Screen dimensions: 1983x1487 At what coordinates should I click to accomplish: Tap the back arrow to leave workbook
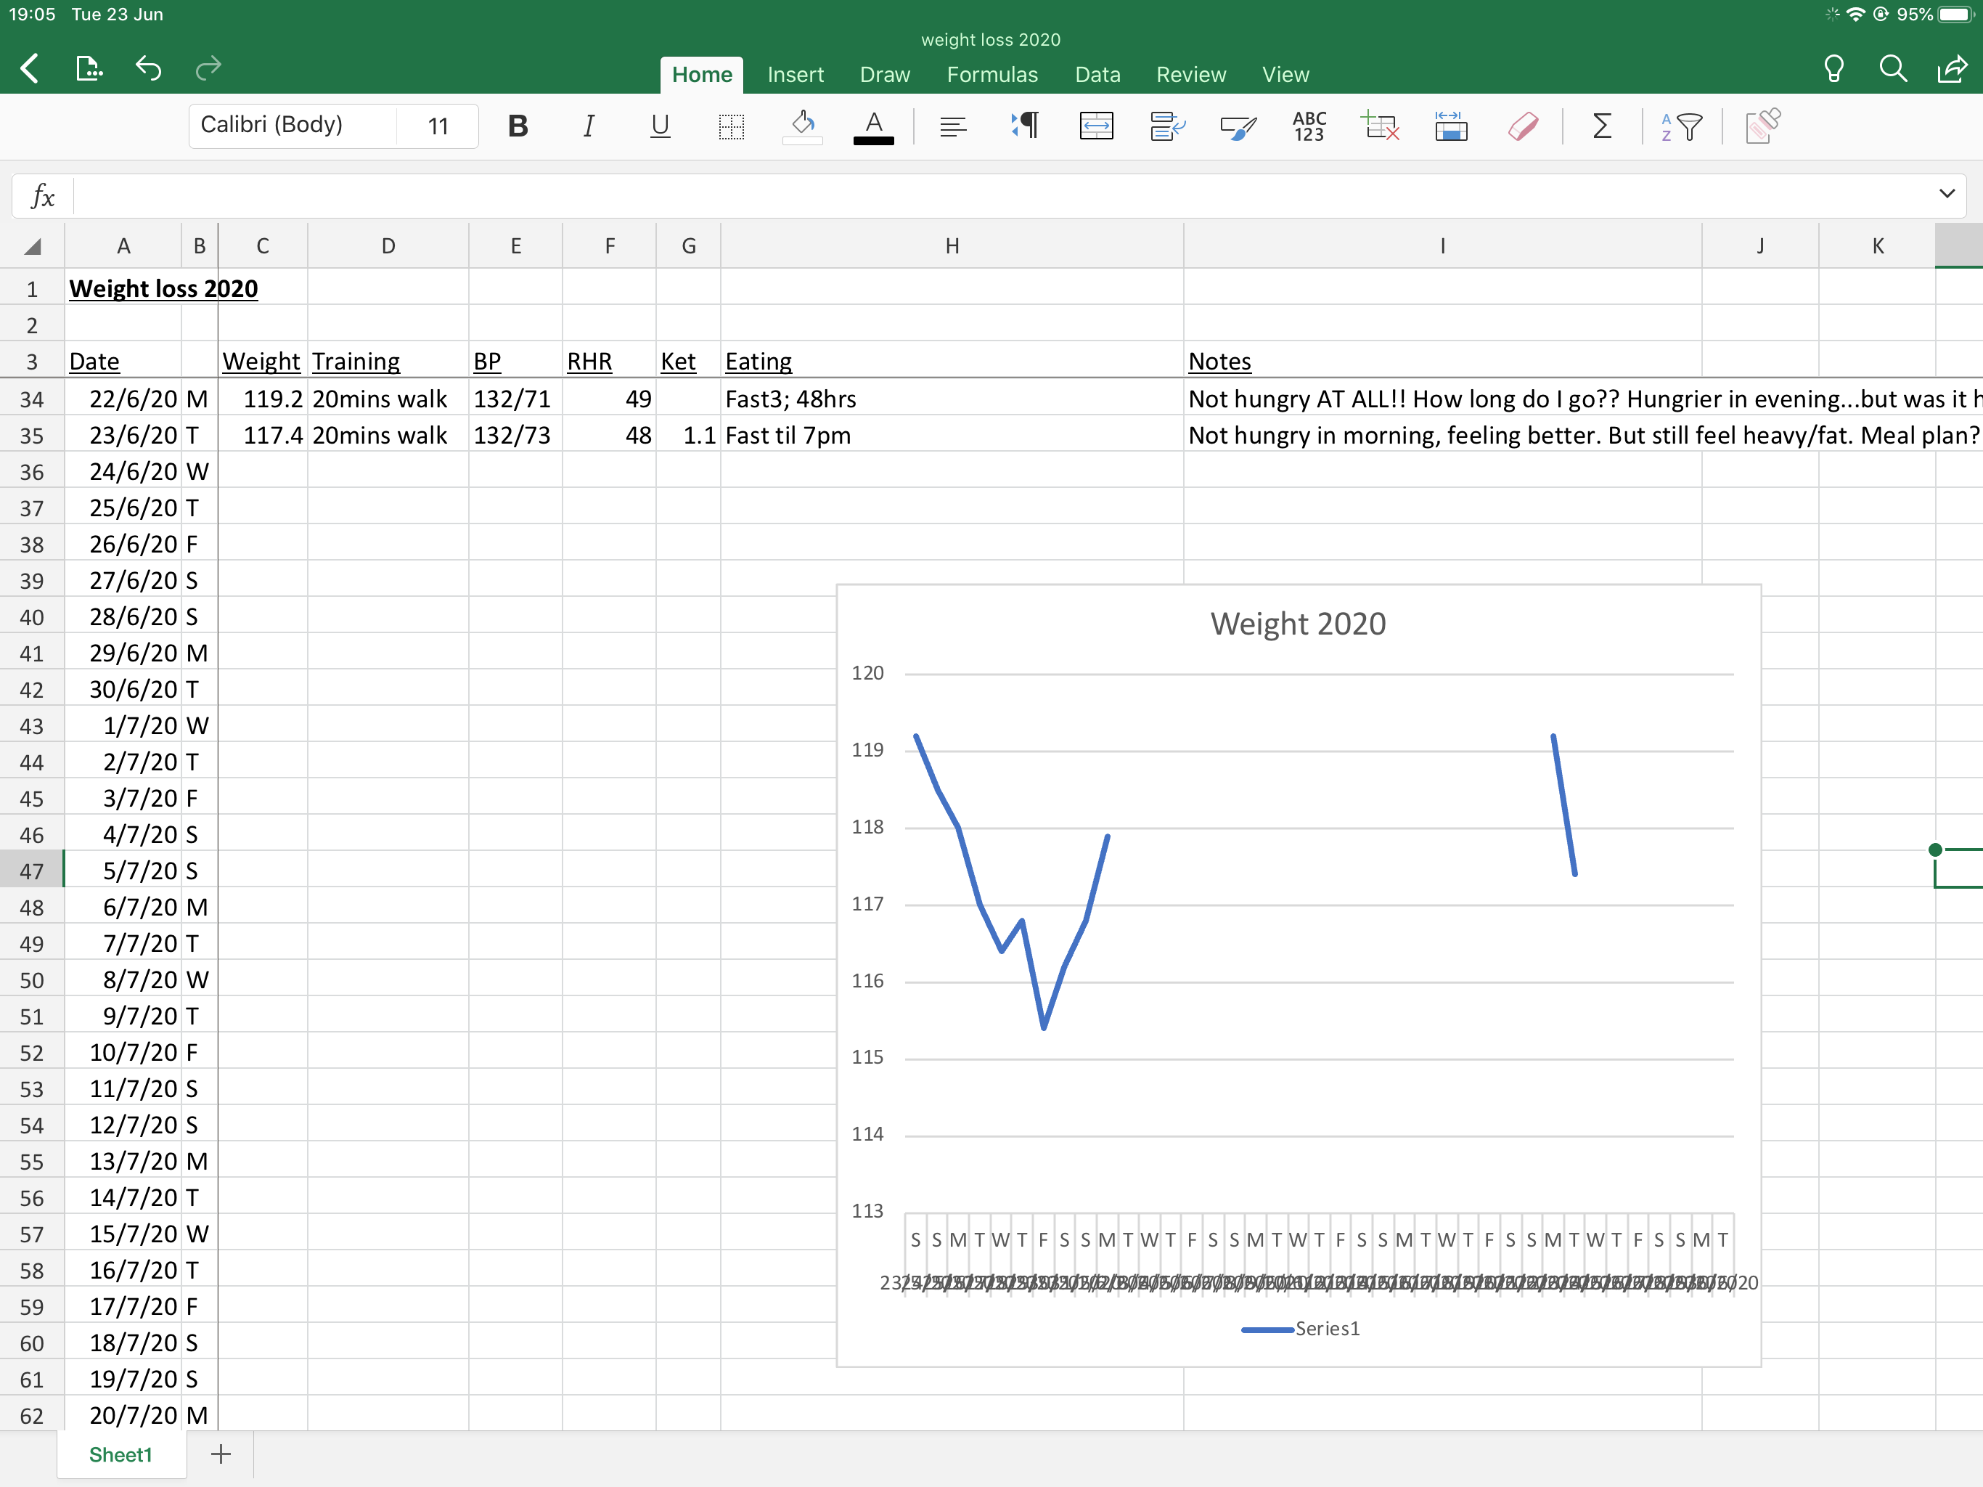point(30,68)
